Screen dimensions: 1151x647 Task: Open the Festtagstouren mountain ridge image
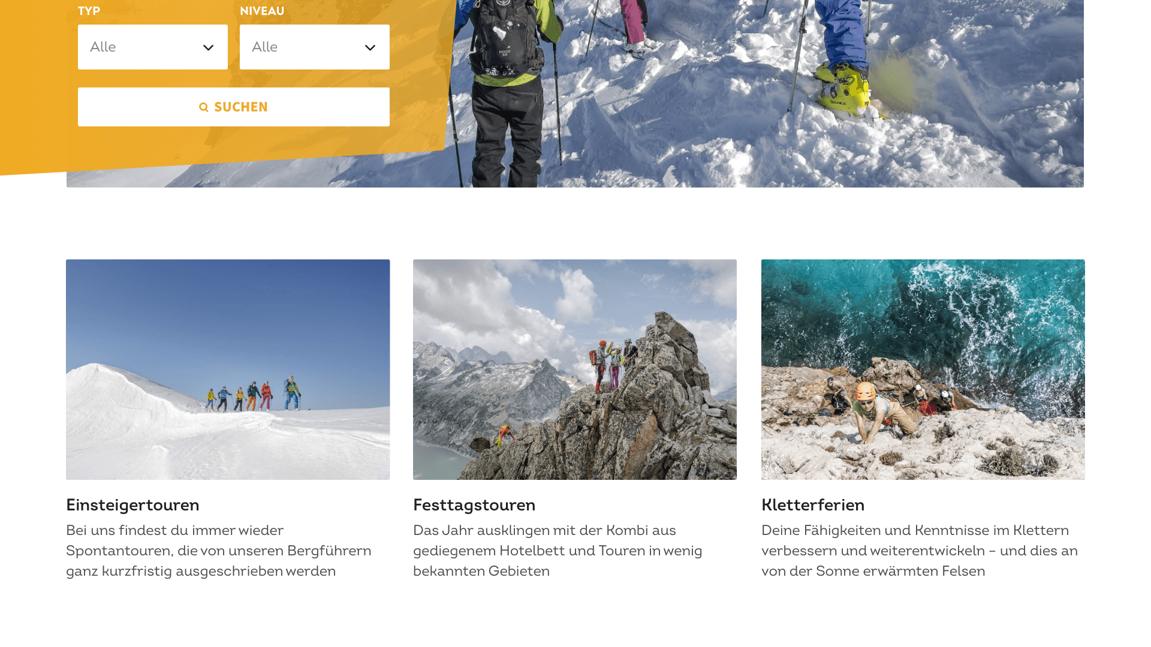click(575, 369)
